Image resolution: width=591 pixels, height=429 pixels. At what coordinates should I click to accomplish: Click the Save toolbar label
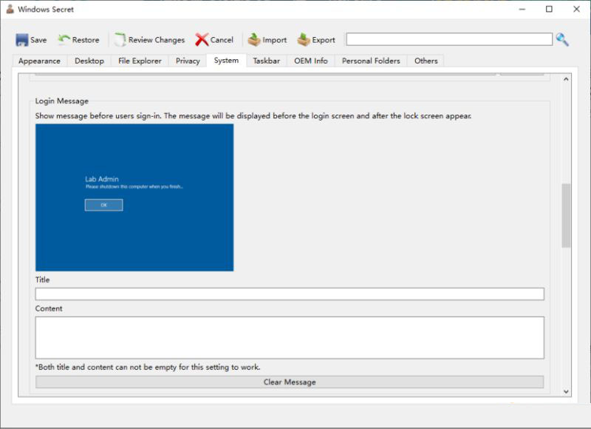point(38,40)
